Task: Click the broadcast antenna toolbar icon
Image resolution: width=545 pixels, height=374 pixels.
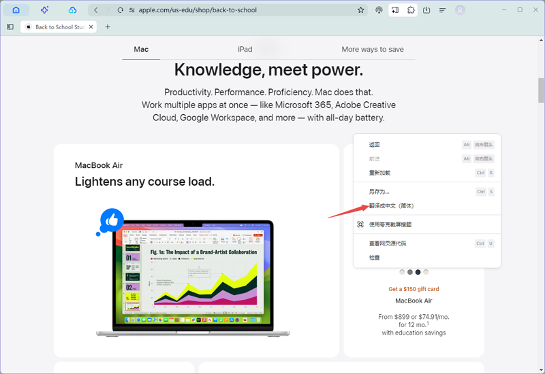Action: [379, 10]
